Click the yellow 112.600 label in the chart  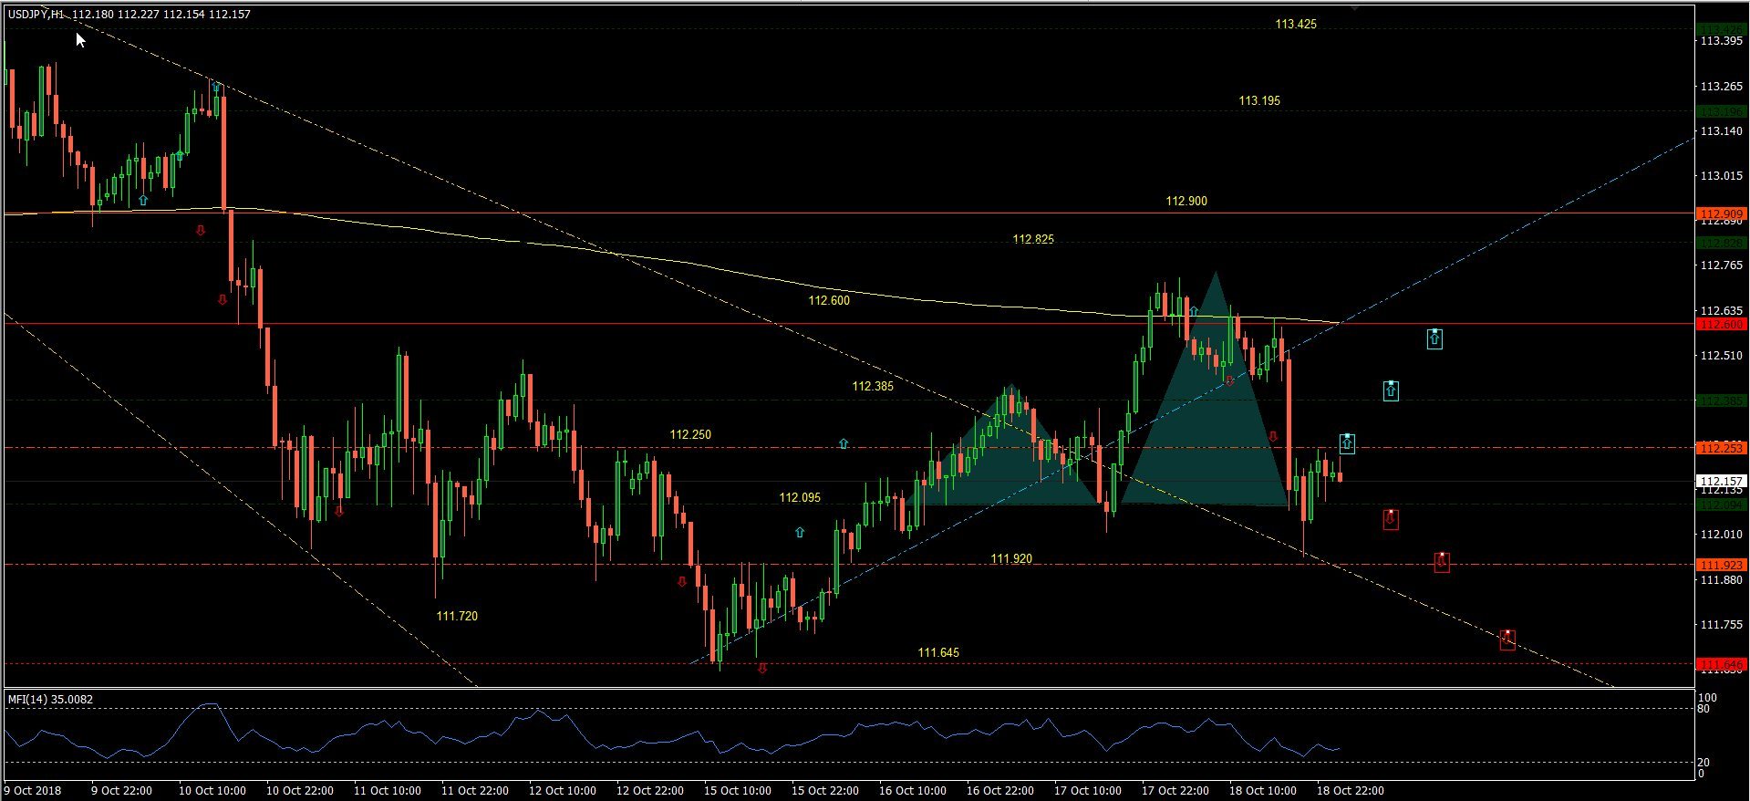pos(829,300)
